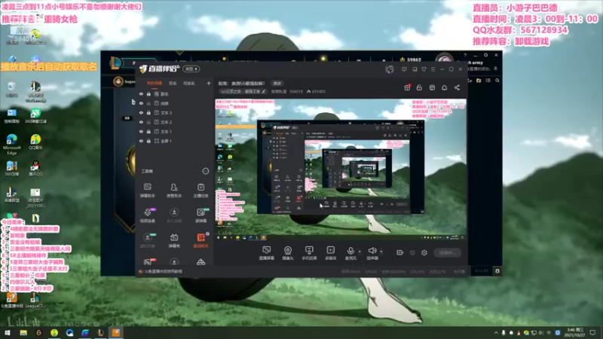The width and height of the screenshot is (603, 339).
Task: Switch to the 双击 scene tab
Action: 173,83
